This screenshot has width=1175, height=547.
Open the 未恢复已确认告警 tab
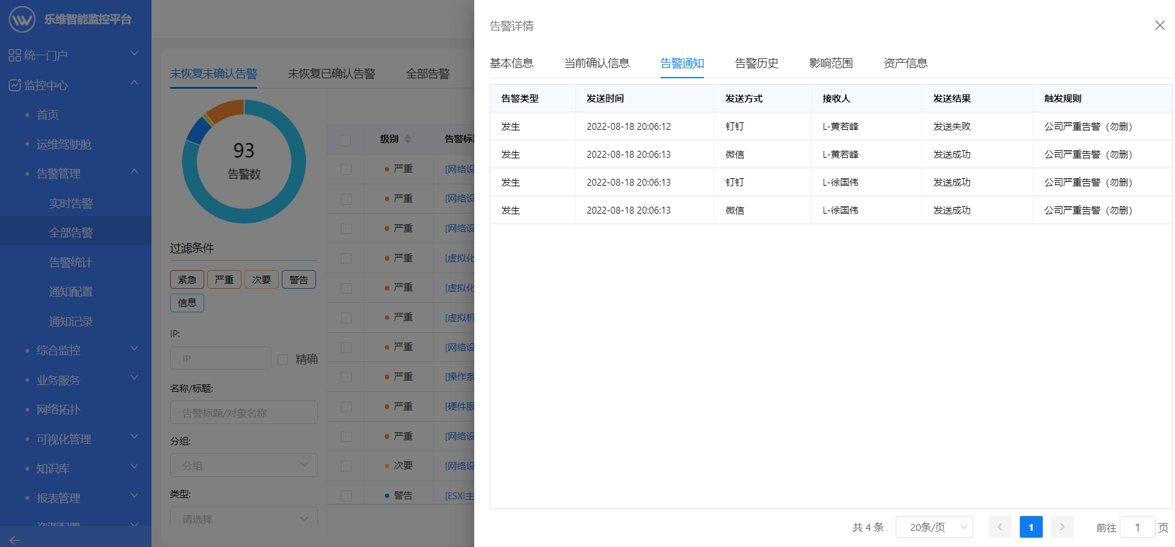coord(331,74)
